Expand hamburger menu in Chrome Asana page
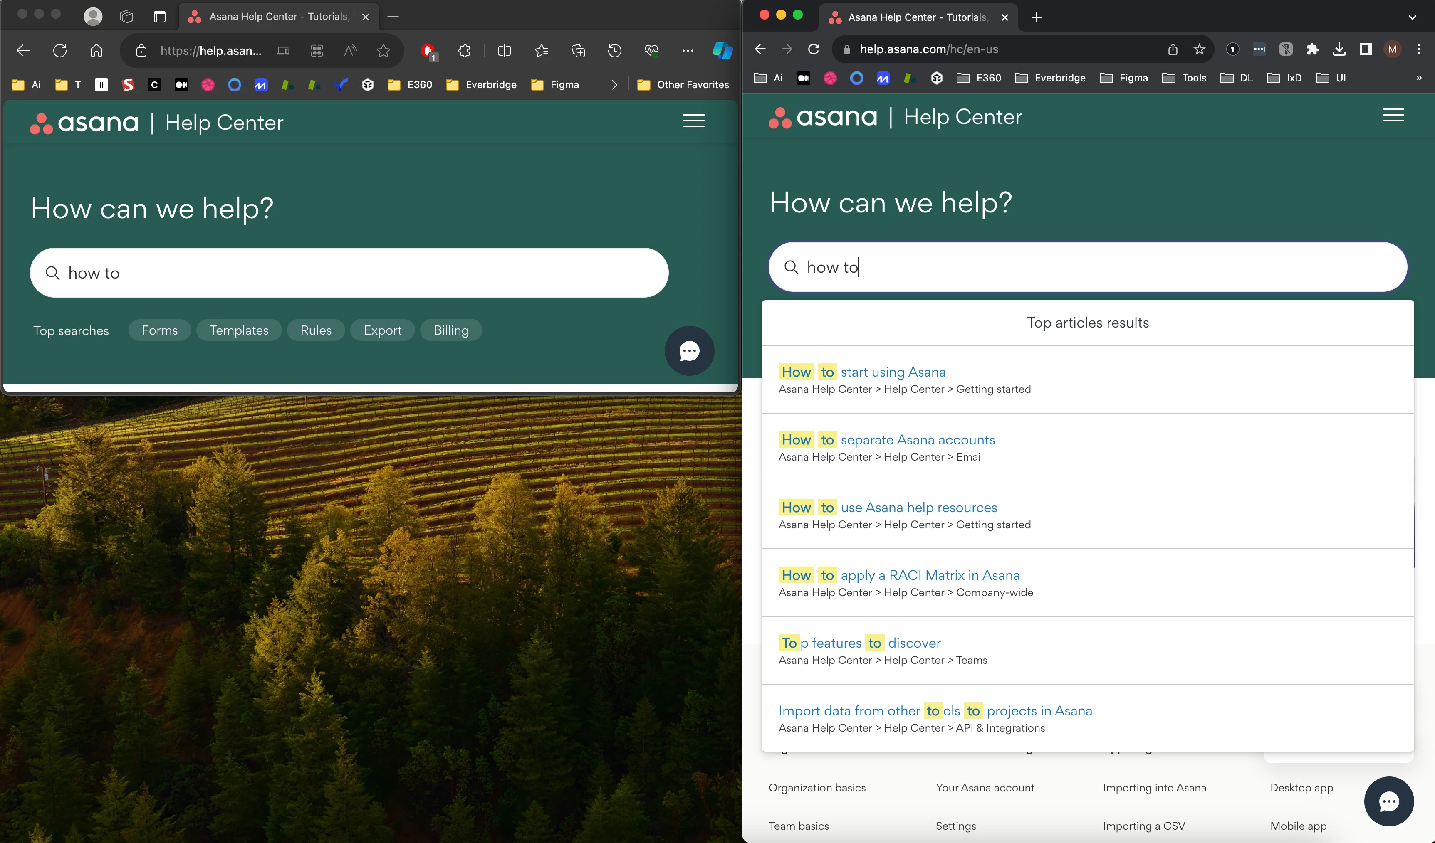1435x843 pixels. click(x=1393, y=115)
